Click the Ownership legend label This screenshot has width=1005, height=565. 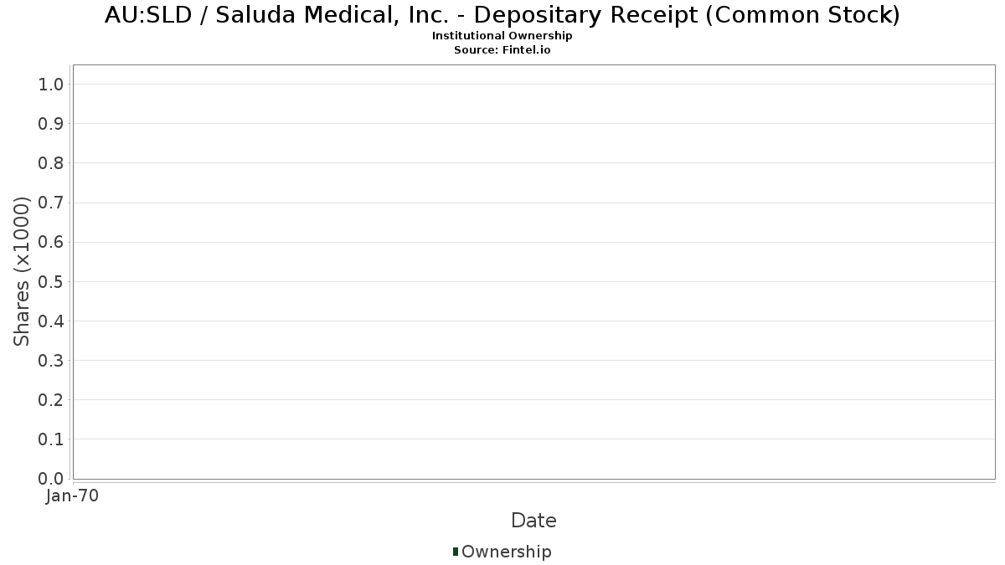click(x=506, y=552)
